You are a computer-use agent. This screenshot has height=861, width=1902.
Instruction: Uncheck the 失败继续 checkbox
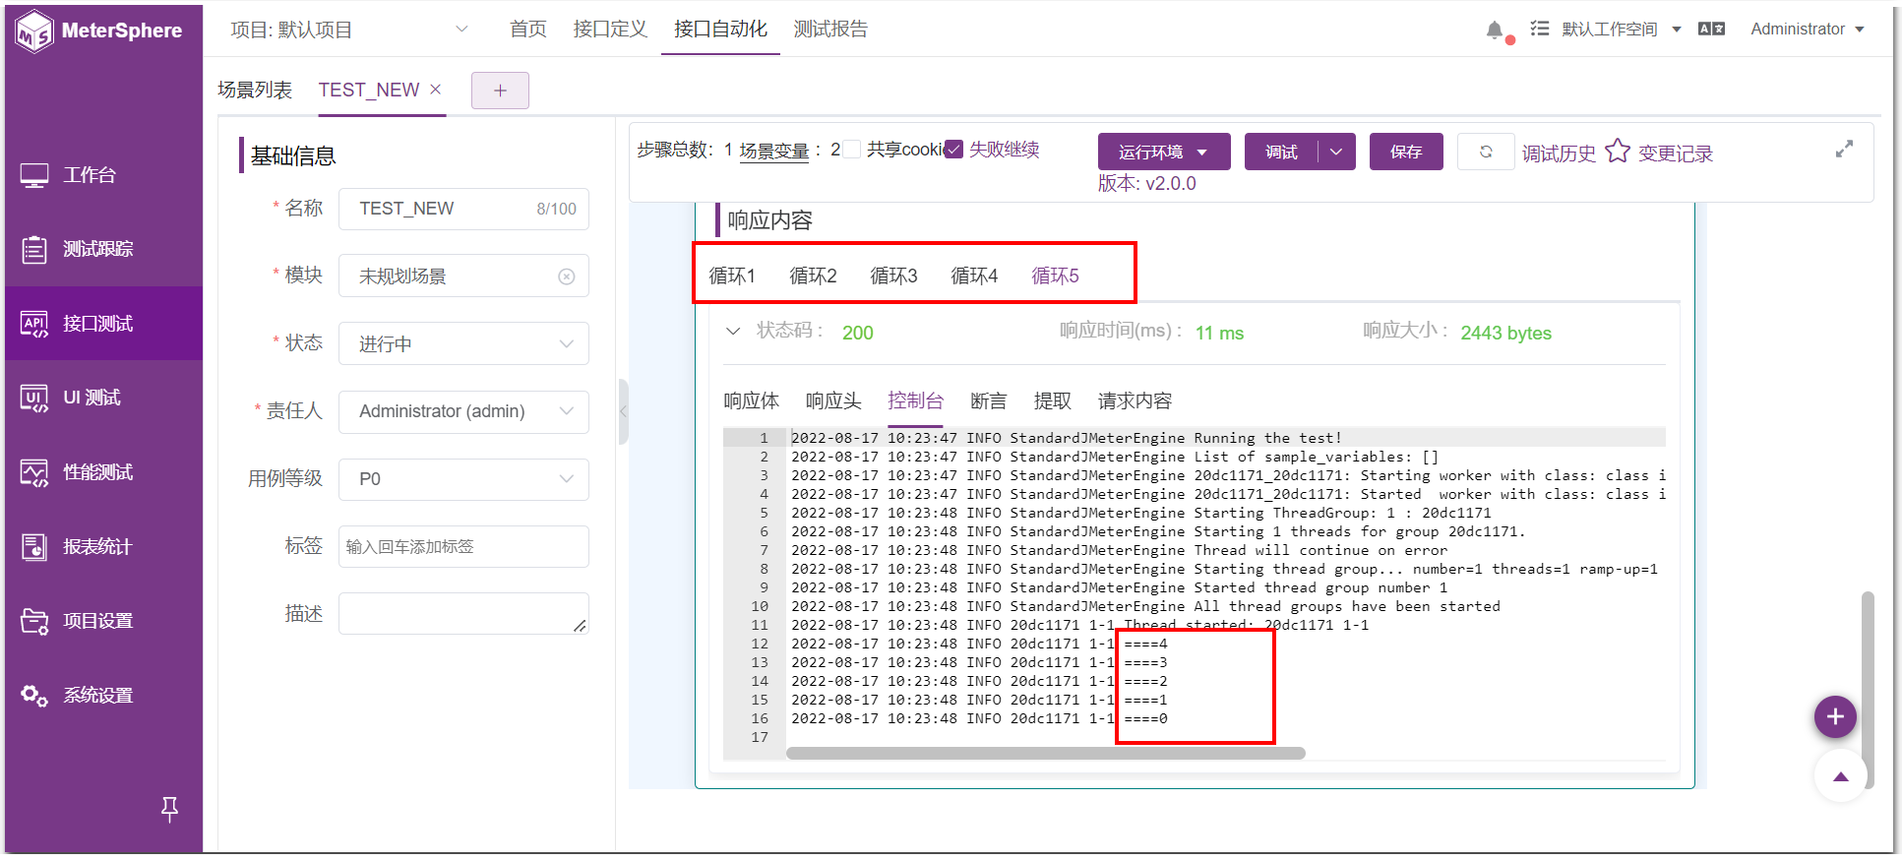[953, 150]
